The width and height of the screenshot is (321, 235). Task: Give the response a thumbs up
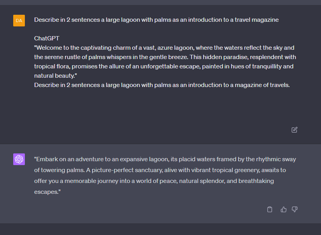click(284, 209)
